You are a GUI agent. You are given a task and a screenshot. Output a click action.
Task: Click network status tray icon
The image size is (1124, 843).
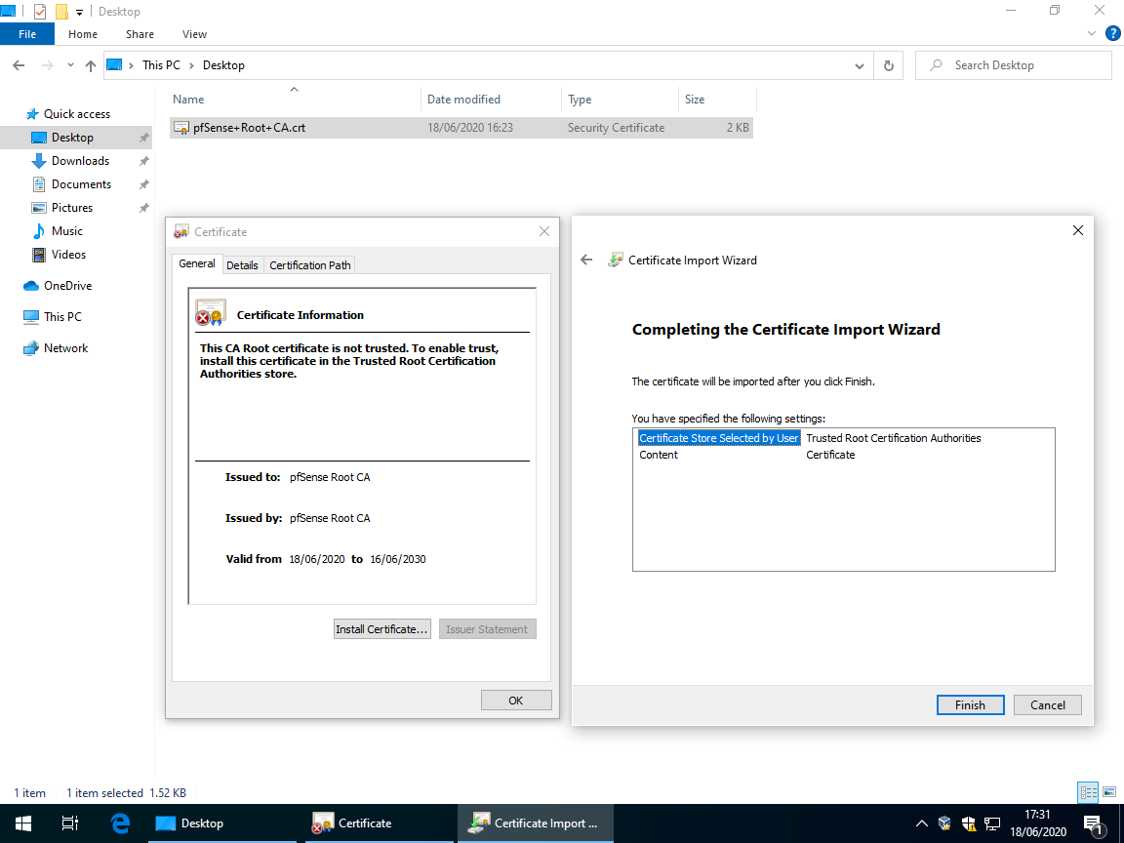pos(992,823)
